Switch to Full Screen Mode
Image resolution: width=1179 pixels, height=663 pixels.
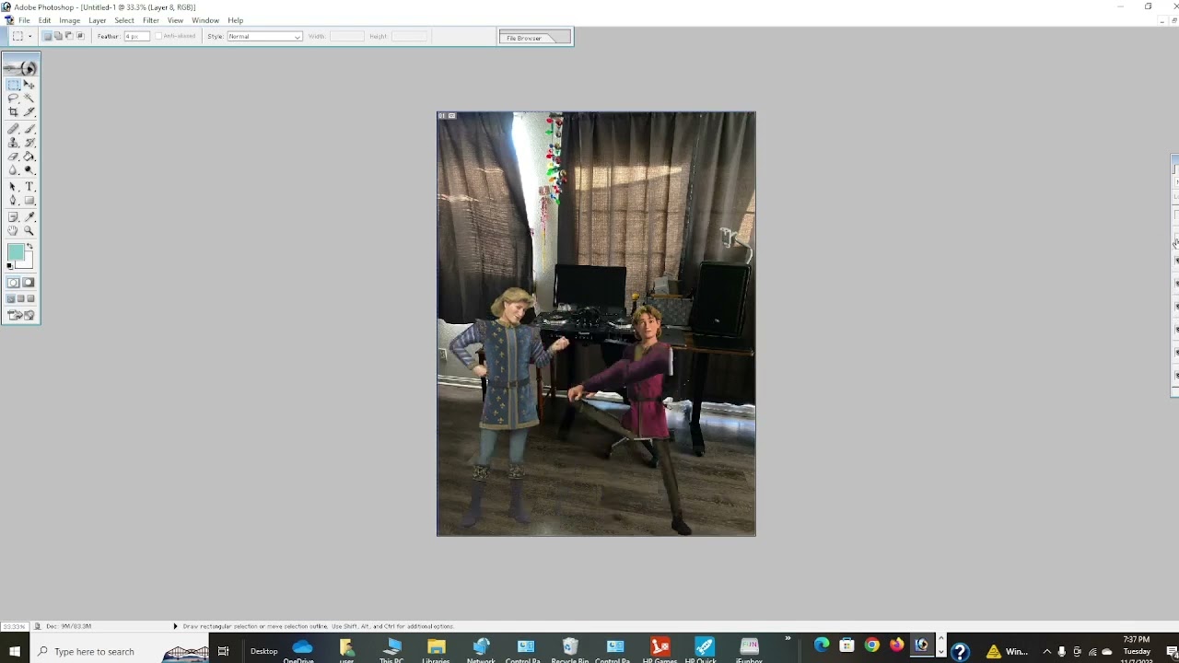click(x=30, y=298)
